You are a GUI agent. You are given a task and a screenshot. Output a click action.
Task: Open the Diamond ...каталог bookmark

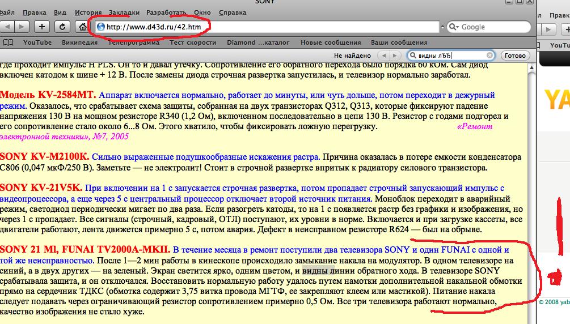coord(258,42)
